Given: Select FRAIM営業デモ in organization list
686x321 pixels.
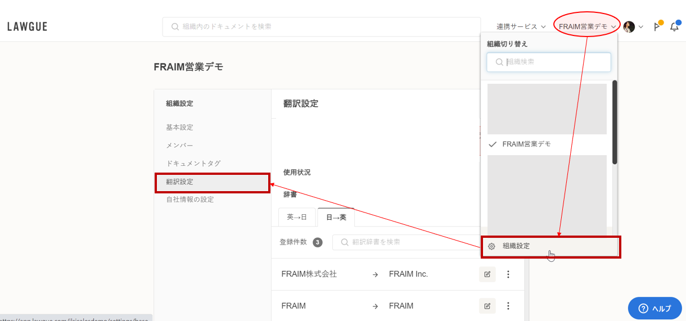Looking at the screenshot, I should tap(526, 144).
